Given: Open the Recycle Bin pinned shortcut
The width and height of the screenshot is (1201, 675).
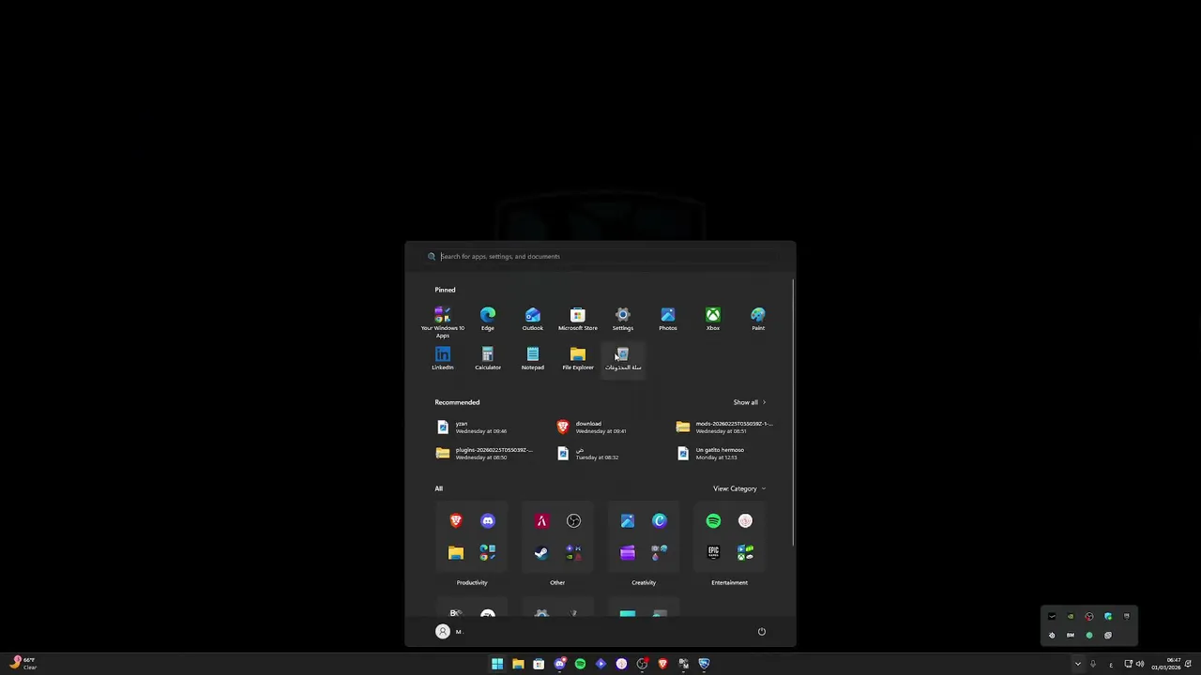Looking at the screenshot, I should [623, 358].
